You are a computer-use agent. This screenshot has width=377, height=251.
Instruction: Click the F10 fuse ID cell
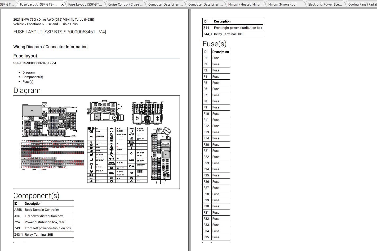coord(207,114)
